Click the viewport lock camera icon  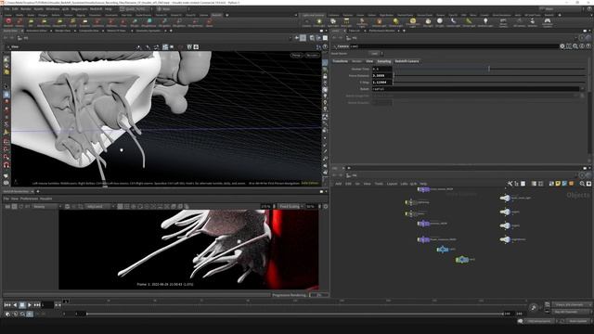(x=325, y=76)
